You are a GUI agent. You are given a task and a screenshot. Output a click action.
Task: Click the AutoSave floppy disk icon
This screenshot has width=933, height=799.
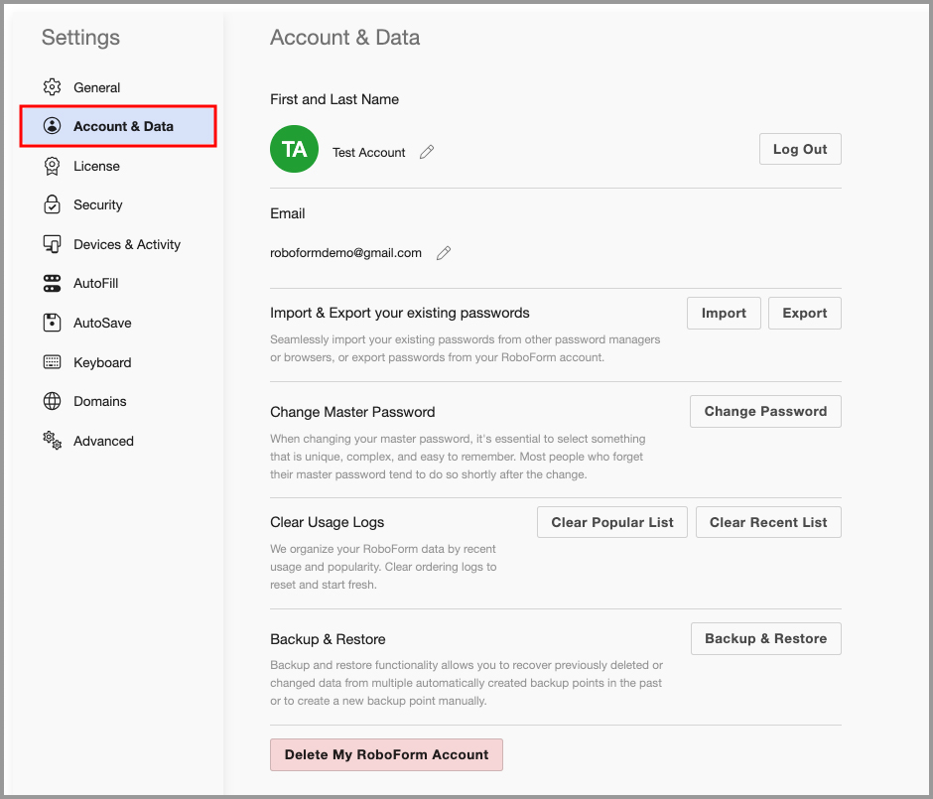click(52, 323)
